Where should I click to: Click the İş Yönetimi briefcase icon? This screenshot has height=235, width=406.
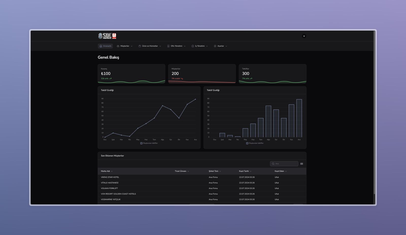[193, 46]
